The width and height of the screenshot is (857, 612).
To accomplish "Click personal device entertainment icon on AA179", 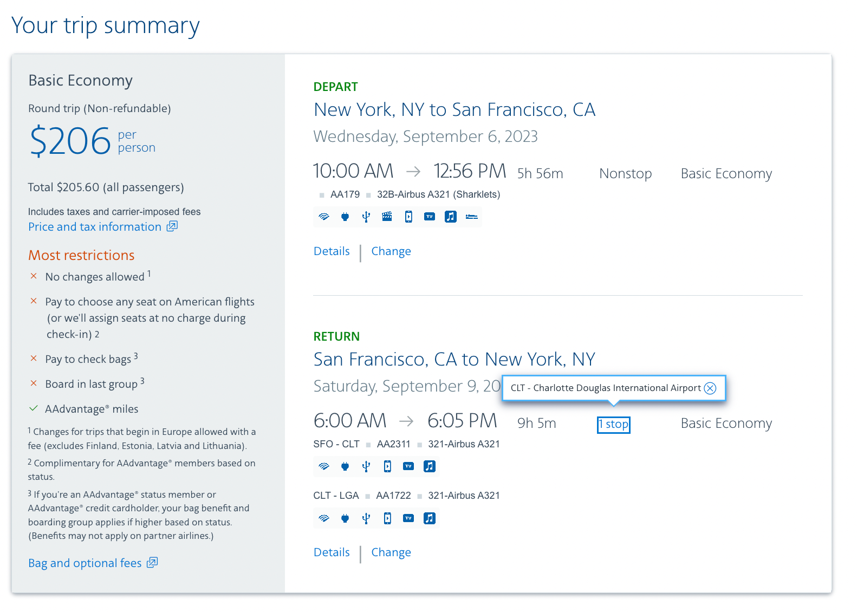I will [x=408, y=217].
